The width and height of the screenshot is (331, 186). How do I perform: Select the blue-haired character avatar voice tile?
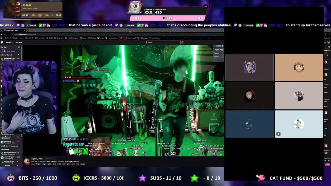[299, 124]
